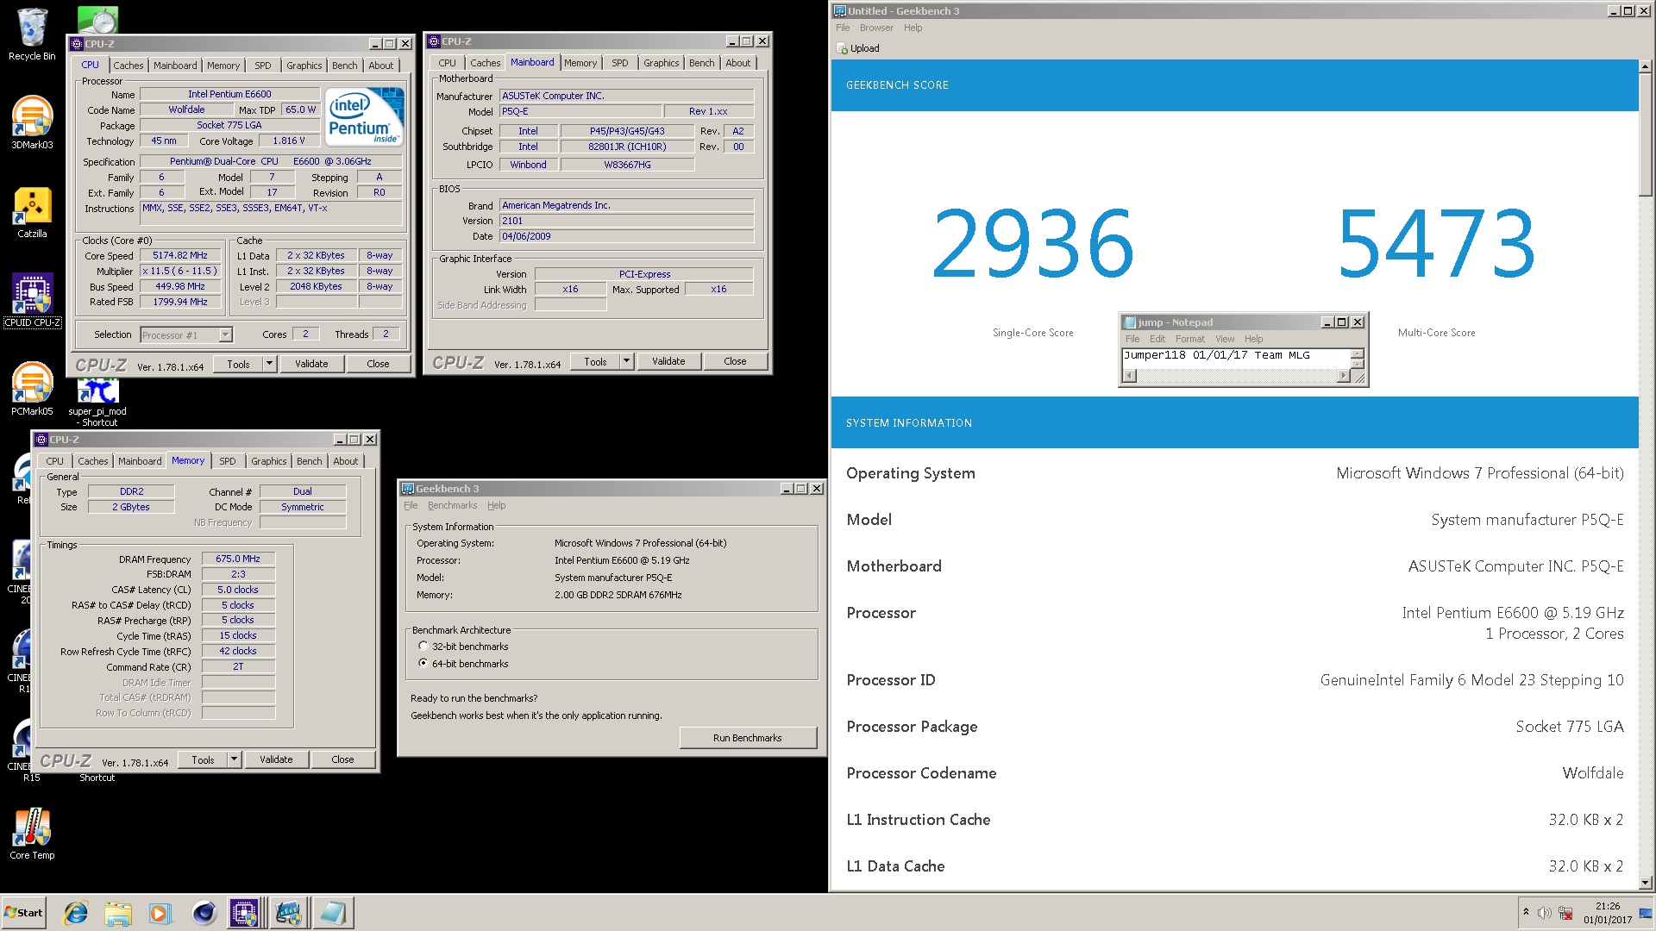Screen dimensions: 1656x931
Task: Switch to SPD tab in Memory CPU-Z window
Action: tap(228, 461)
